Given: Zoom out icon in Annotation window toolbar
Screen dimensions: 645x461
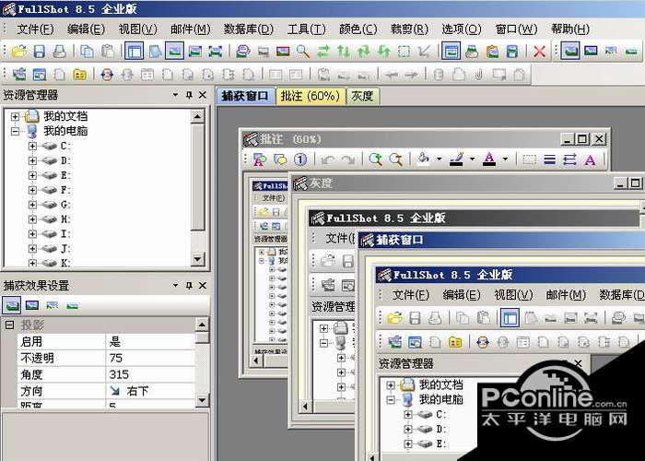Looking at the screenshot, I should (x=395, y=160).
